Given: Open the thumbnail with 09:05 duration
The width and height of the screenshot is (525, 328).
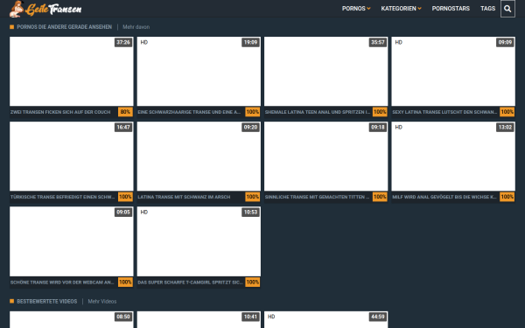Looking at the screenshot, I should click(72, 241).
